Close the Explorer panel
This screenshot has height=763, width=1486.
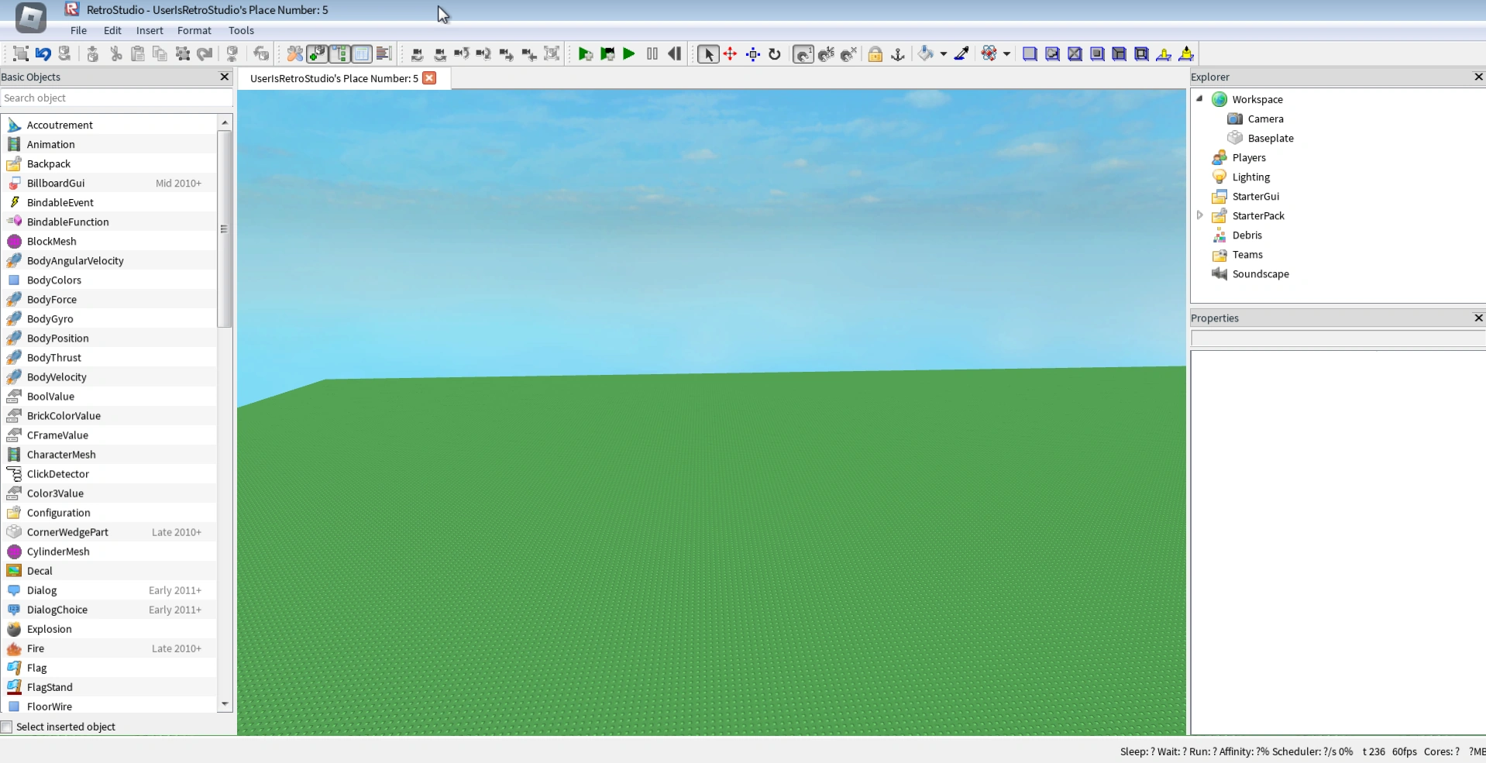(x=1478, y=77)
